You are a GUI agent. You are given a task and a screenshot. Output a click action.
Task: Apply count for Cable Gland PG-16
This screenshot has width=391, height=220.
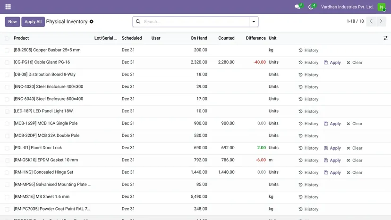click(332, 63)
